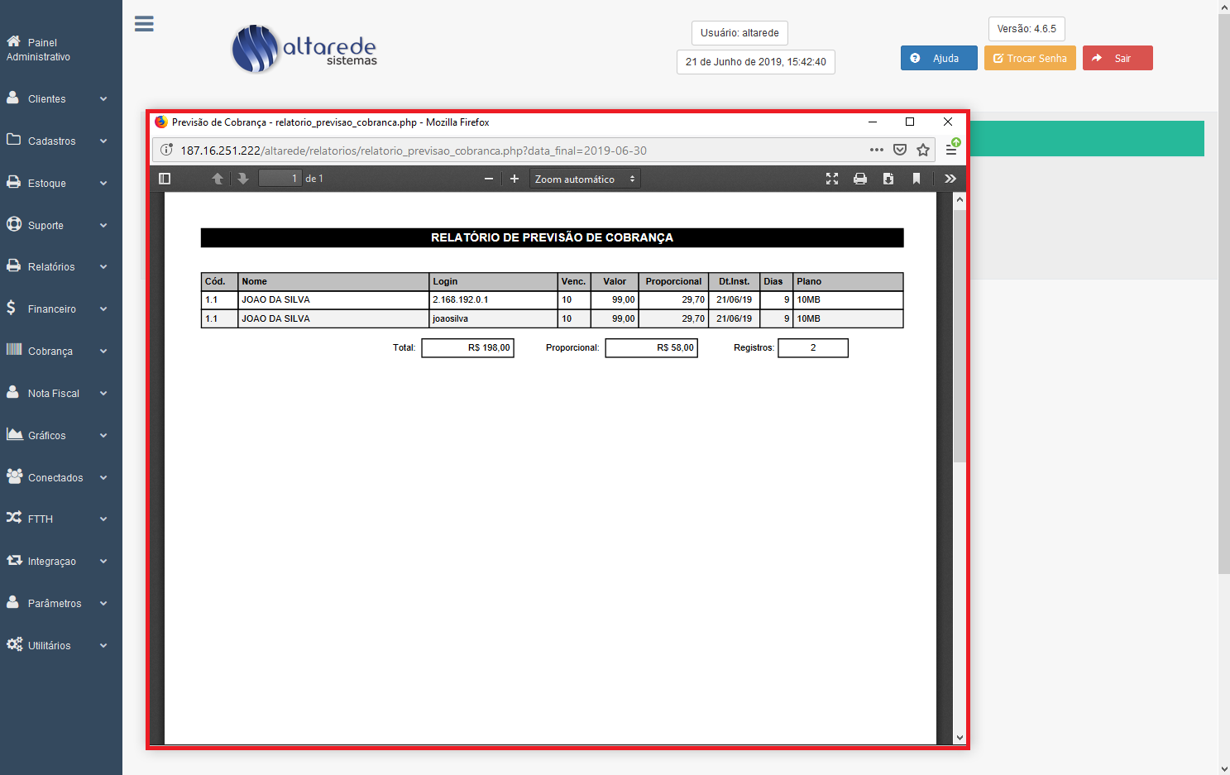This screenshot has width=1230, height=775.
Task: Expand the Clientes menu chevron
Action: [x=103, y=98]
